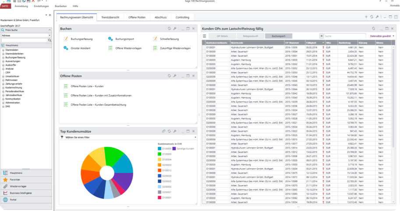The width and height of the screenshot is (400, 211).
Task: Close the left sidebar panel
Action: [x=50, y=15]
